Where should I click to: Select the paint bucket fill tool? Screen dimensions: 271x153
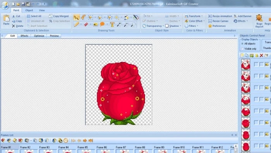[x=126, y=17]
